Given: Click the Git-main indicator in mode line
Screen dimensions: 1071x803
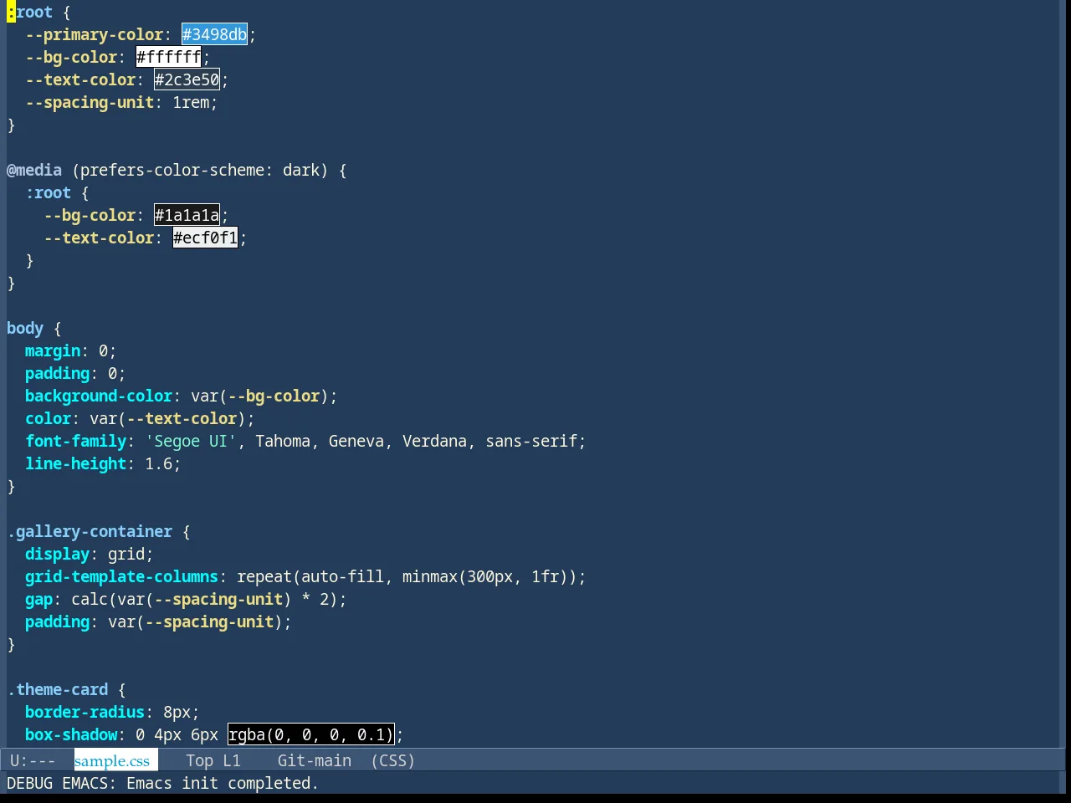Looking at the screenshot, I should click(x=315, y=760).
